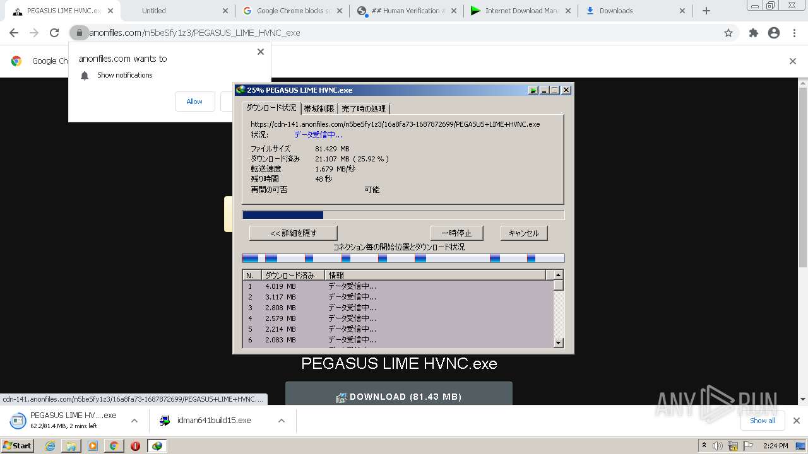Switch to the Untitled tab
Viewport: 808px width, 454px height.
click(179, 11)
